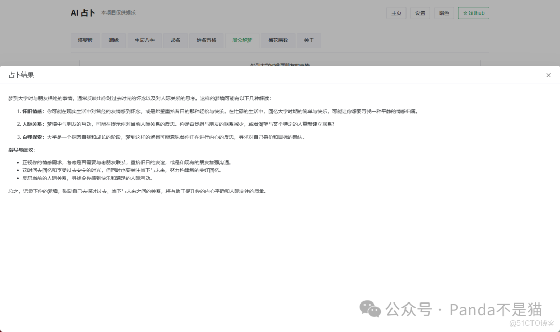Switch to the 塔罗牌 tarot tab

pyautogui.click(x=85, y=40)
